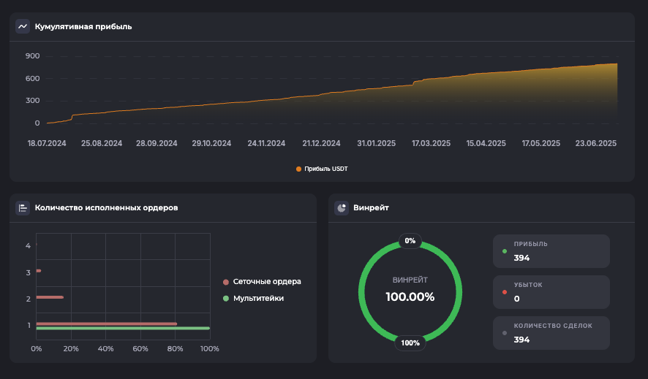Click the red grid orders bar at level 2

click(x=50, y=297)
